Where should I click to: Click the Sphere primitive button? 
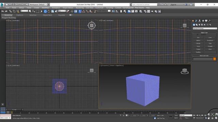click(198, 41)
